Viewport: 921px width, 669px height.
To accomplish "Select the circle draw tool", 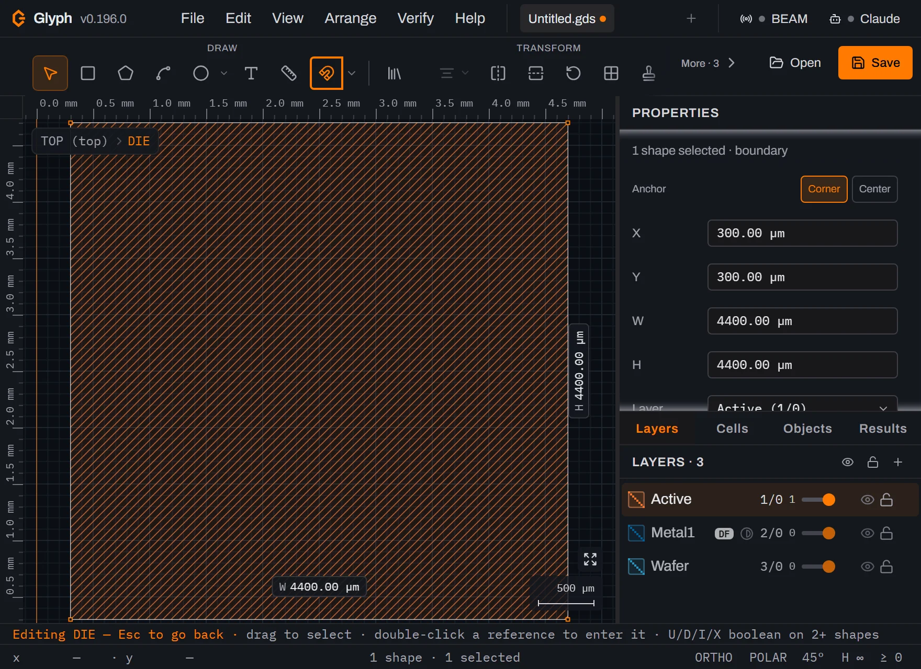I will (201, 73).
